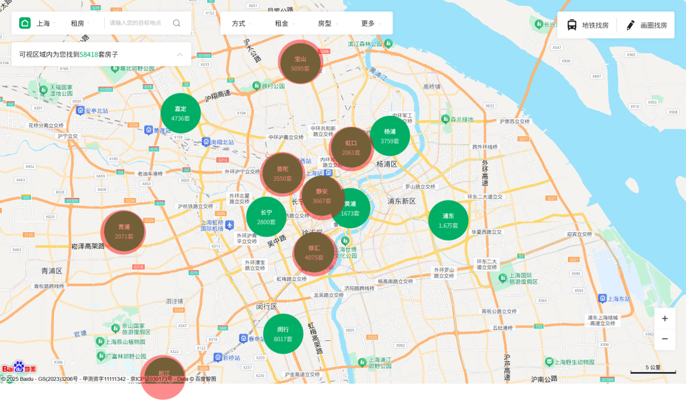The width and height of the screenshot is (686, 400).
Task: Zoom in the map with plus button
Action: [x=664, y=319]
